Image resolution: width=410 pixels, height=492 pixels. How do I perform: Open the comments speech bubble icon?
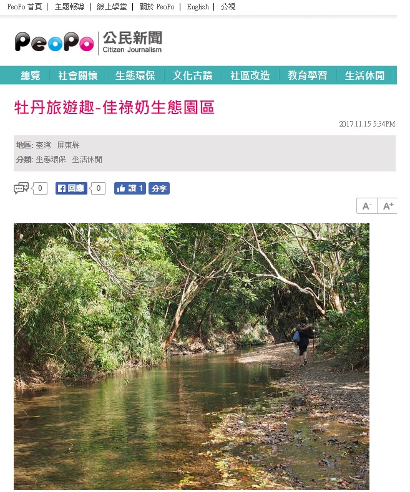21,188
